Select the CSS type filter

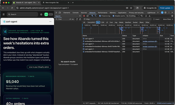[x=103, y=22]
